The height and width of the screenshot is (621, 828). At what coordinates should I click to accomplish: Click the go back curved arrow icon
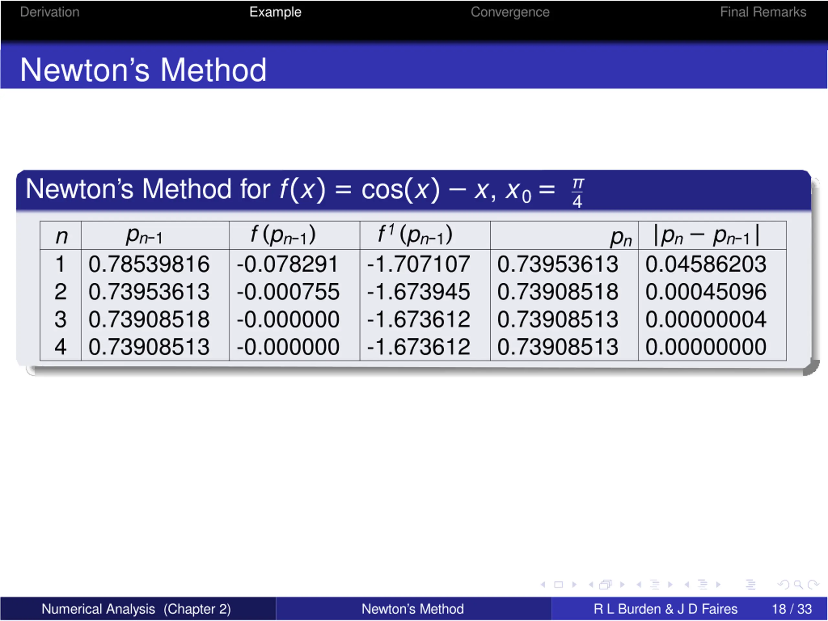pos(783,585)
